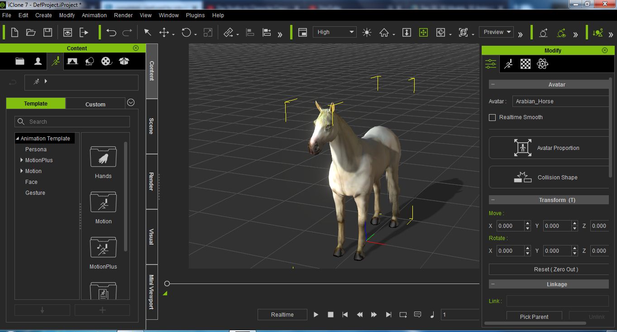Switch to the Custom tab
617x332 pixels.
click(96, 104)
